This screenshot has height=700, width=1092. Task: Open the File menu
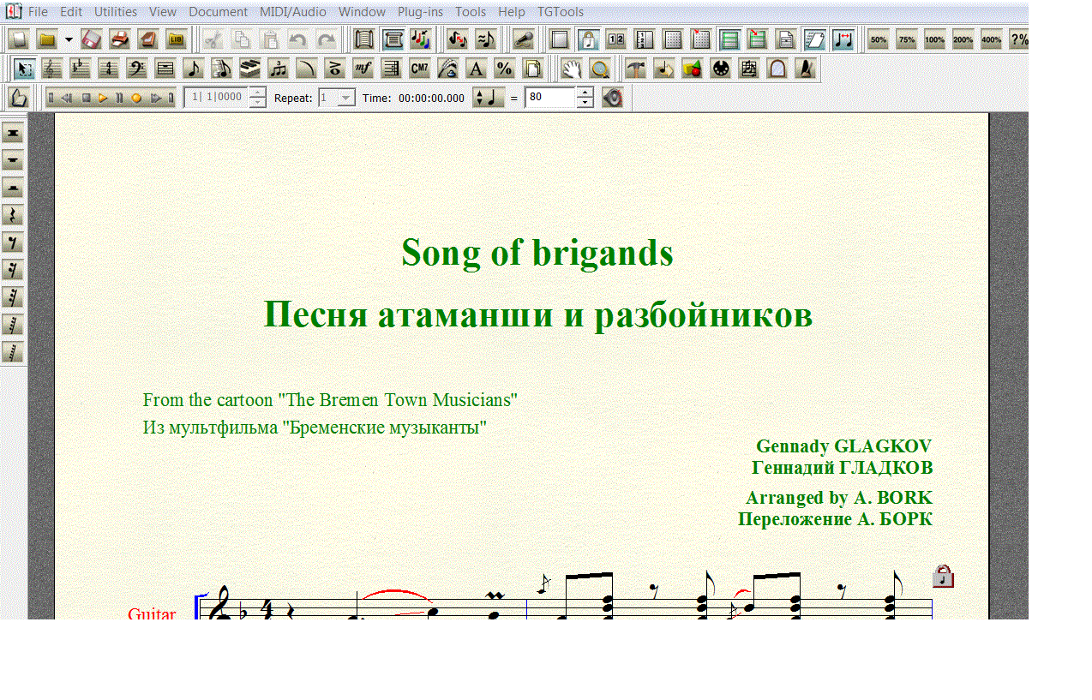point(38,12)
